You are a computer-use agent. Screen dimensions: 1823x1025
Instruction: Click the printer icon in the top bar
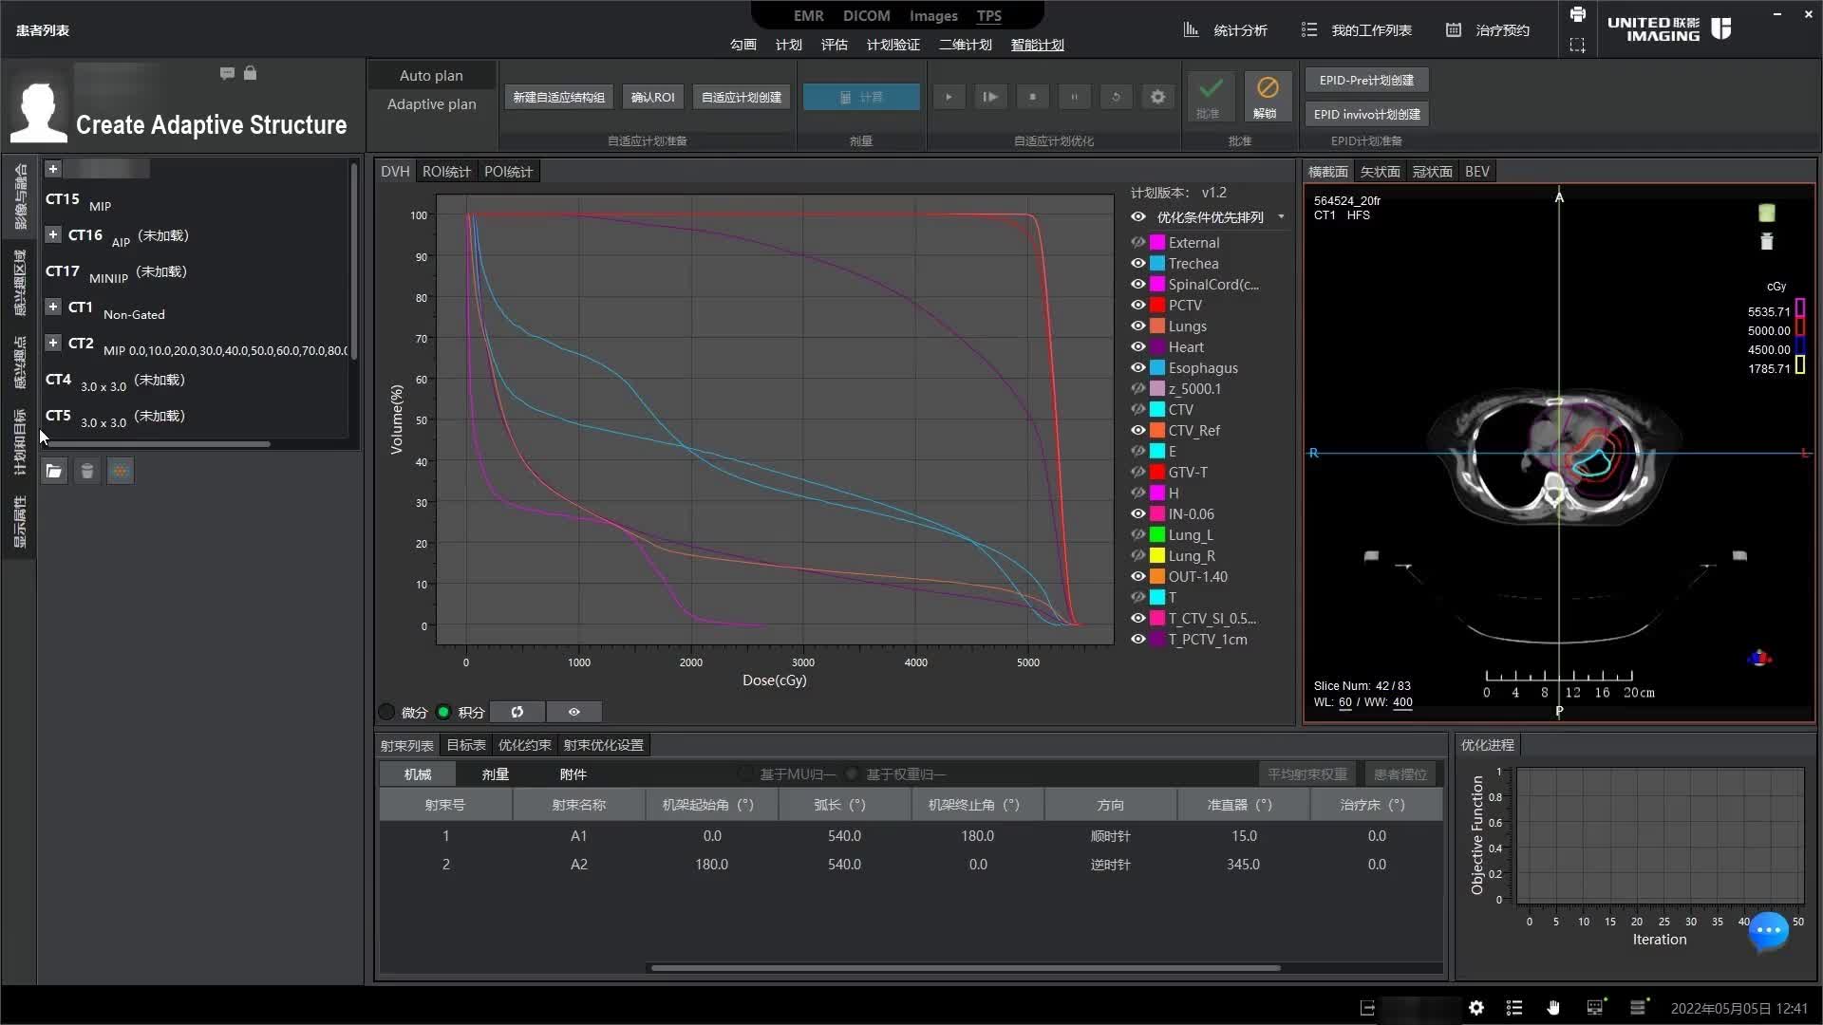[x=1577, y=15]
